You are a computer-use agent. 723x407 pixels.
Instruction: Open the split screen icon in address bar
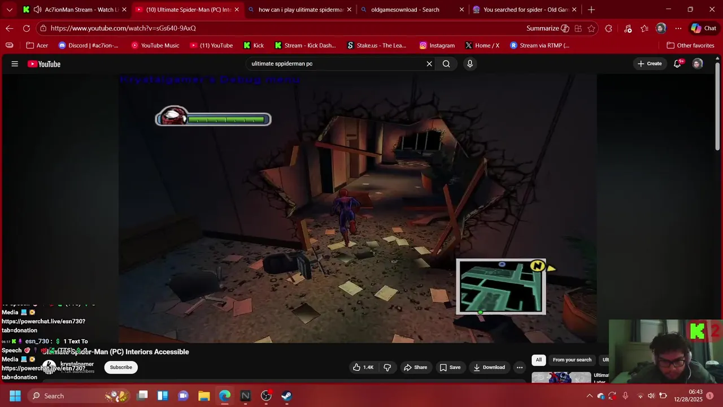[578, 28]
